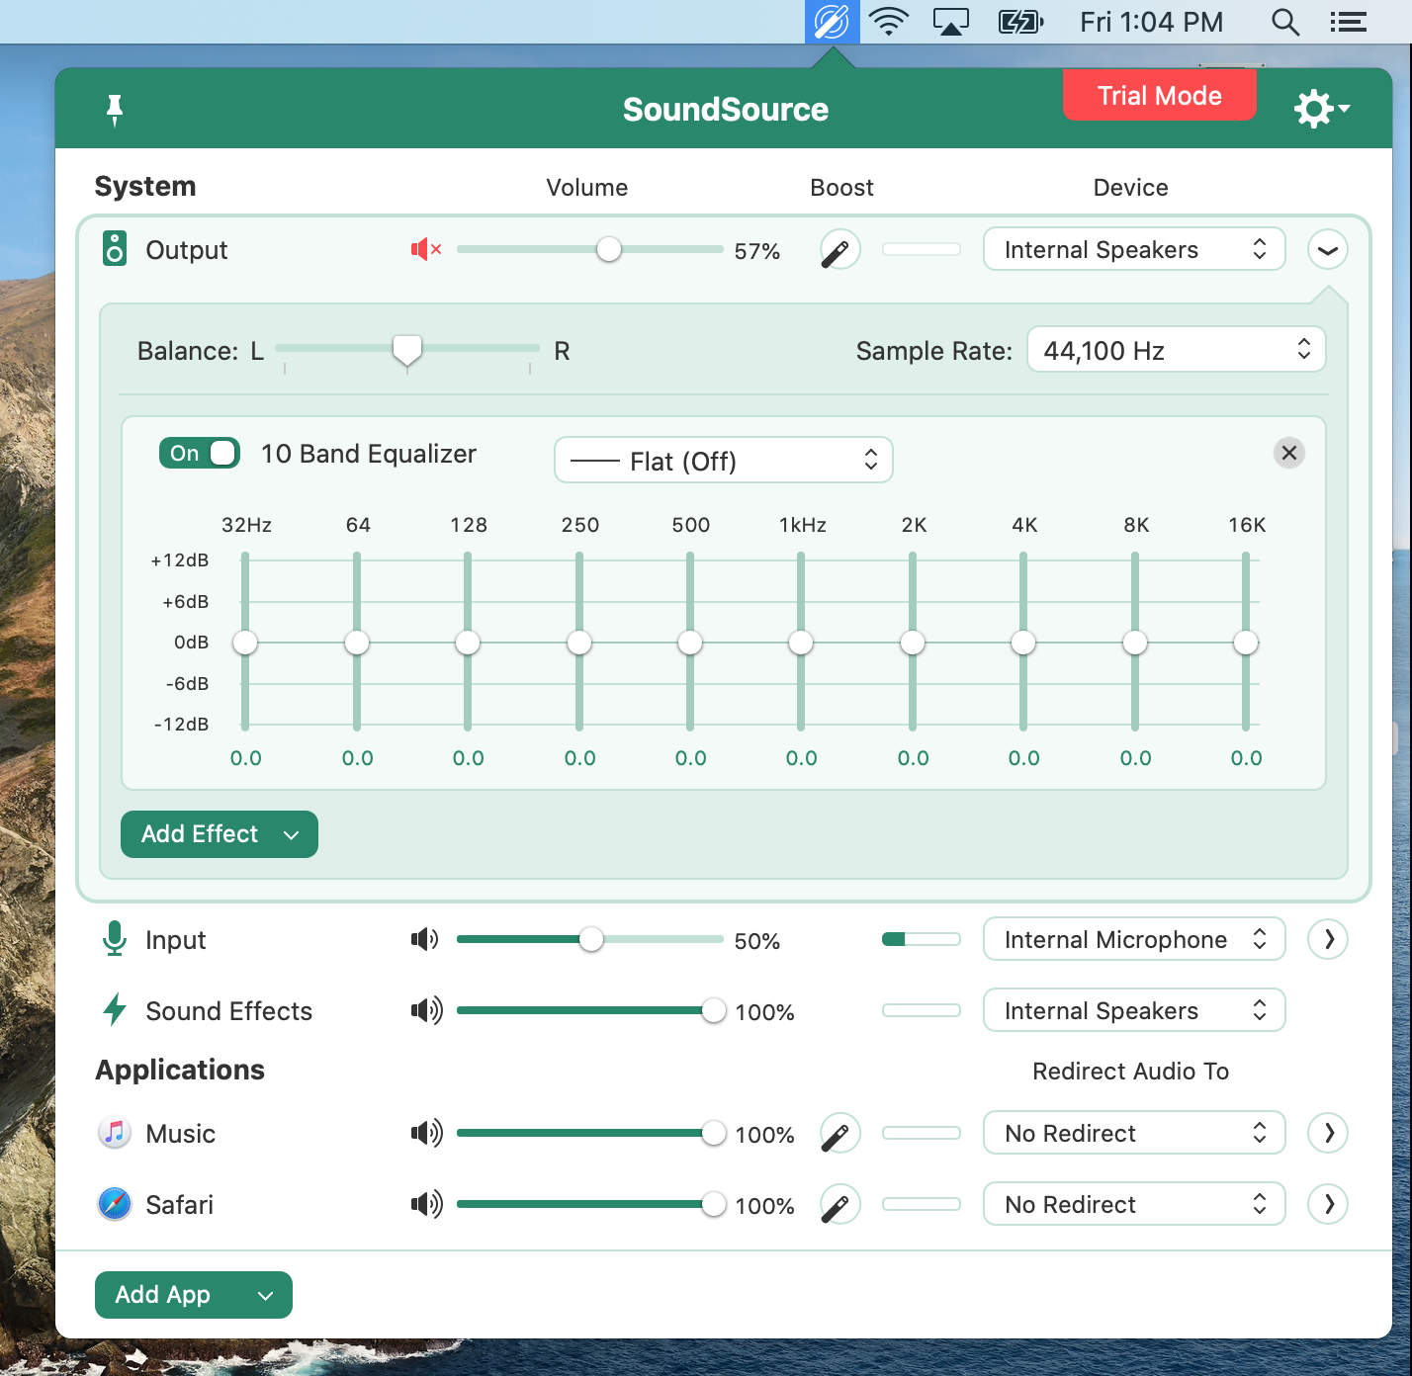Click SoundSource icon in menu bar
This screenshot has height=1376, width=1412.
click(832, 21)
